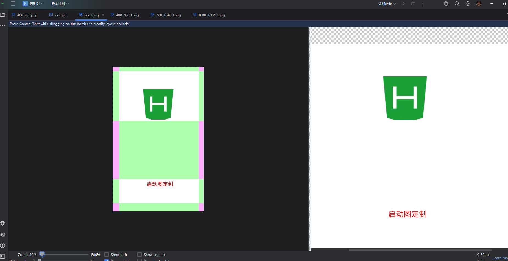The height and width of the screenshot is (261, 508).
Task: Click the user profile avatar
Action: [479, 4]
